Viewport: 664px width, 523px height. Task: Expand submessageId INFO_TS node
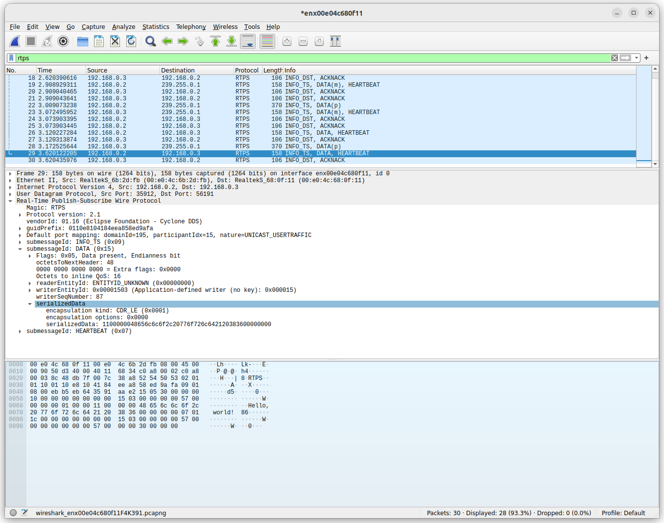point(20,242)
